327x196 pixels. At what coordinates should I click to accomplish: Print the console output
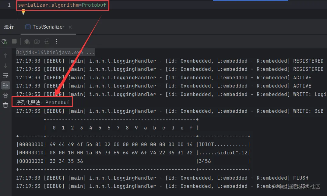click(5, 95)
